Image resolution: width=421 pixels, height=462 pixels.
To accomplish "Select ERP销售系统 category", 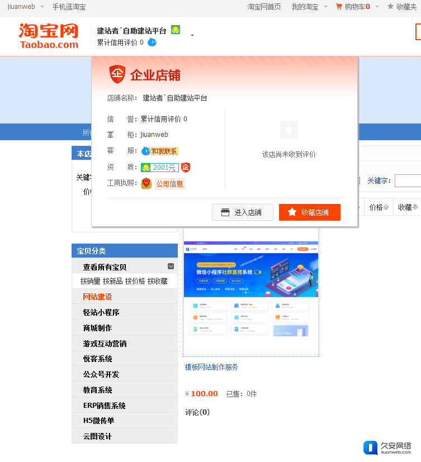I will pos(105,406).
